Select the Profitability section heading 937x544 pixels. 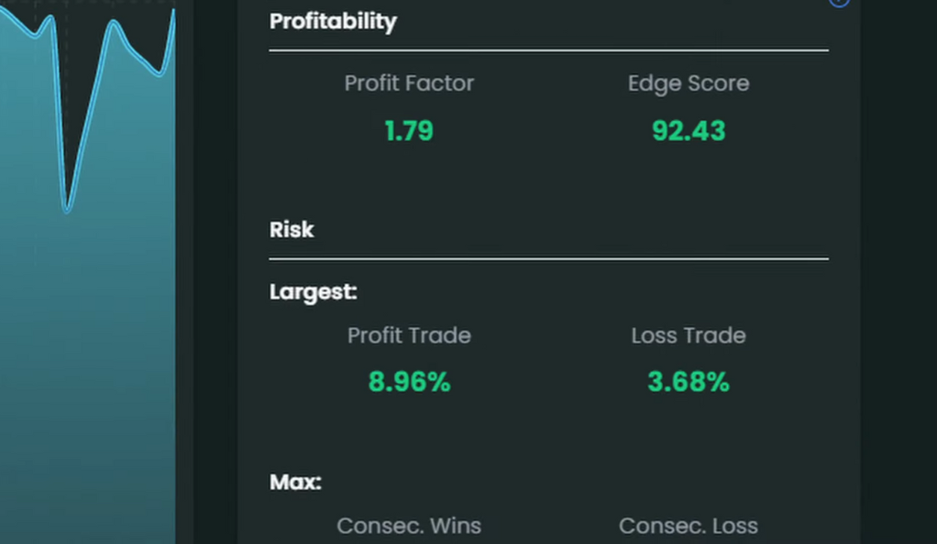tap(333, 21)
